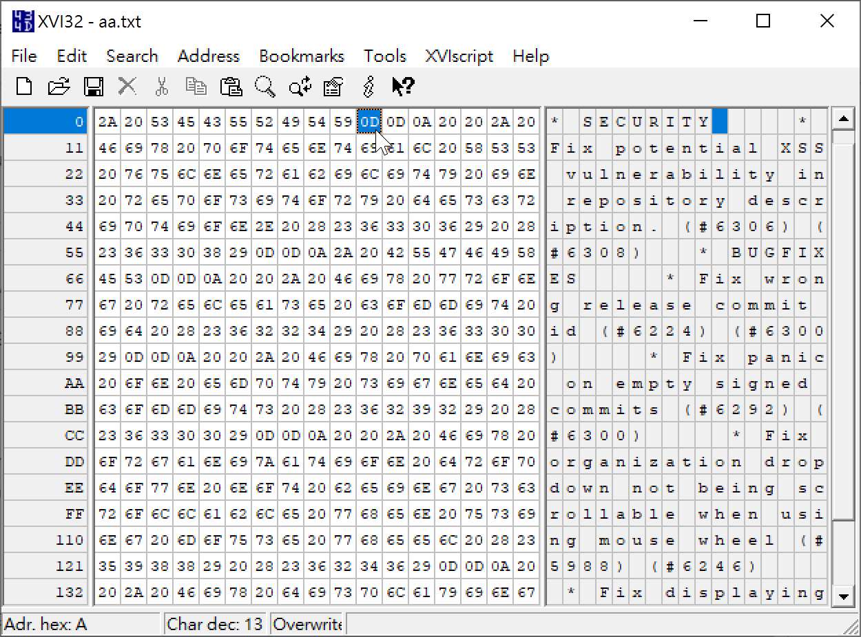
Task: Open a file using the folder toolbar icon
Action: (x=59, y=87)
